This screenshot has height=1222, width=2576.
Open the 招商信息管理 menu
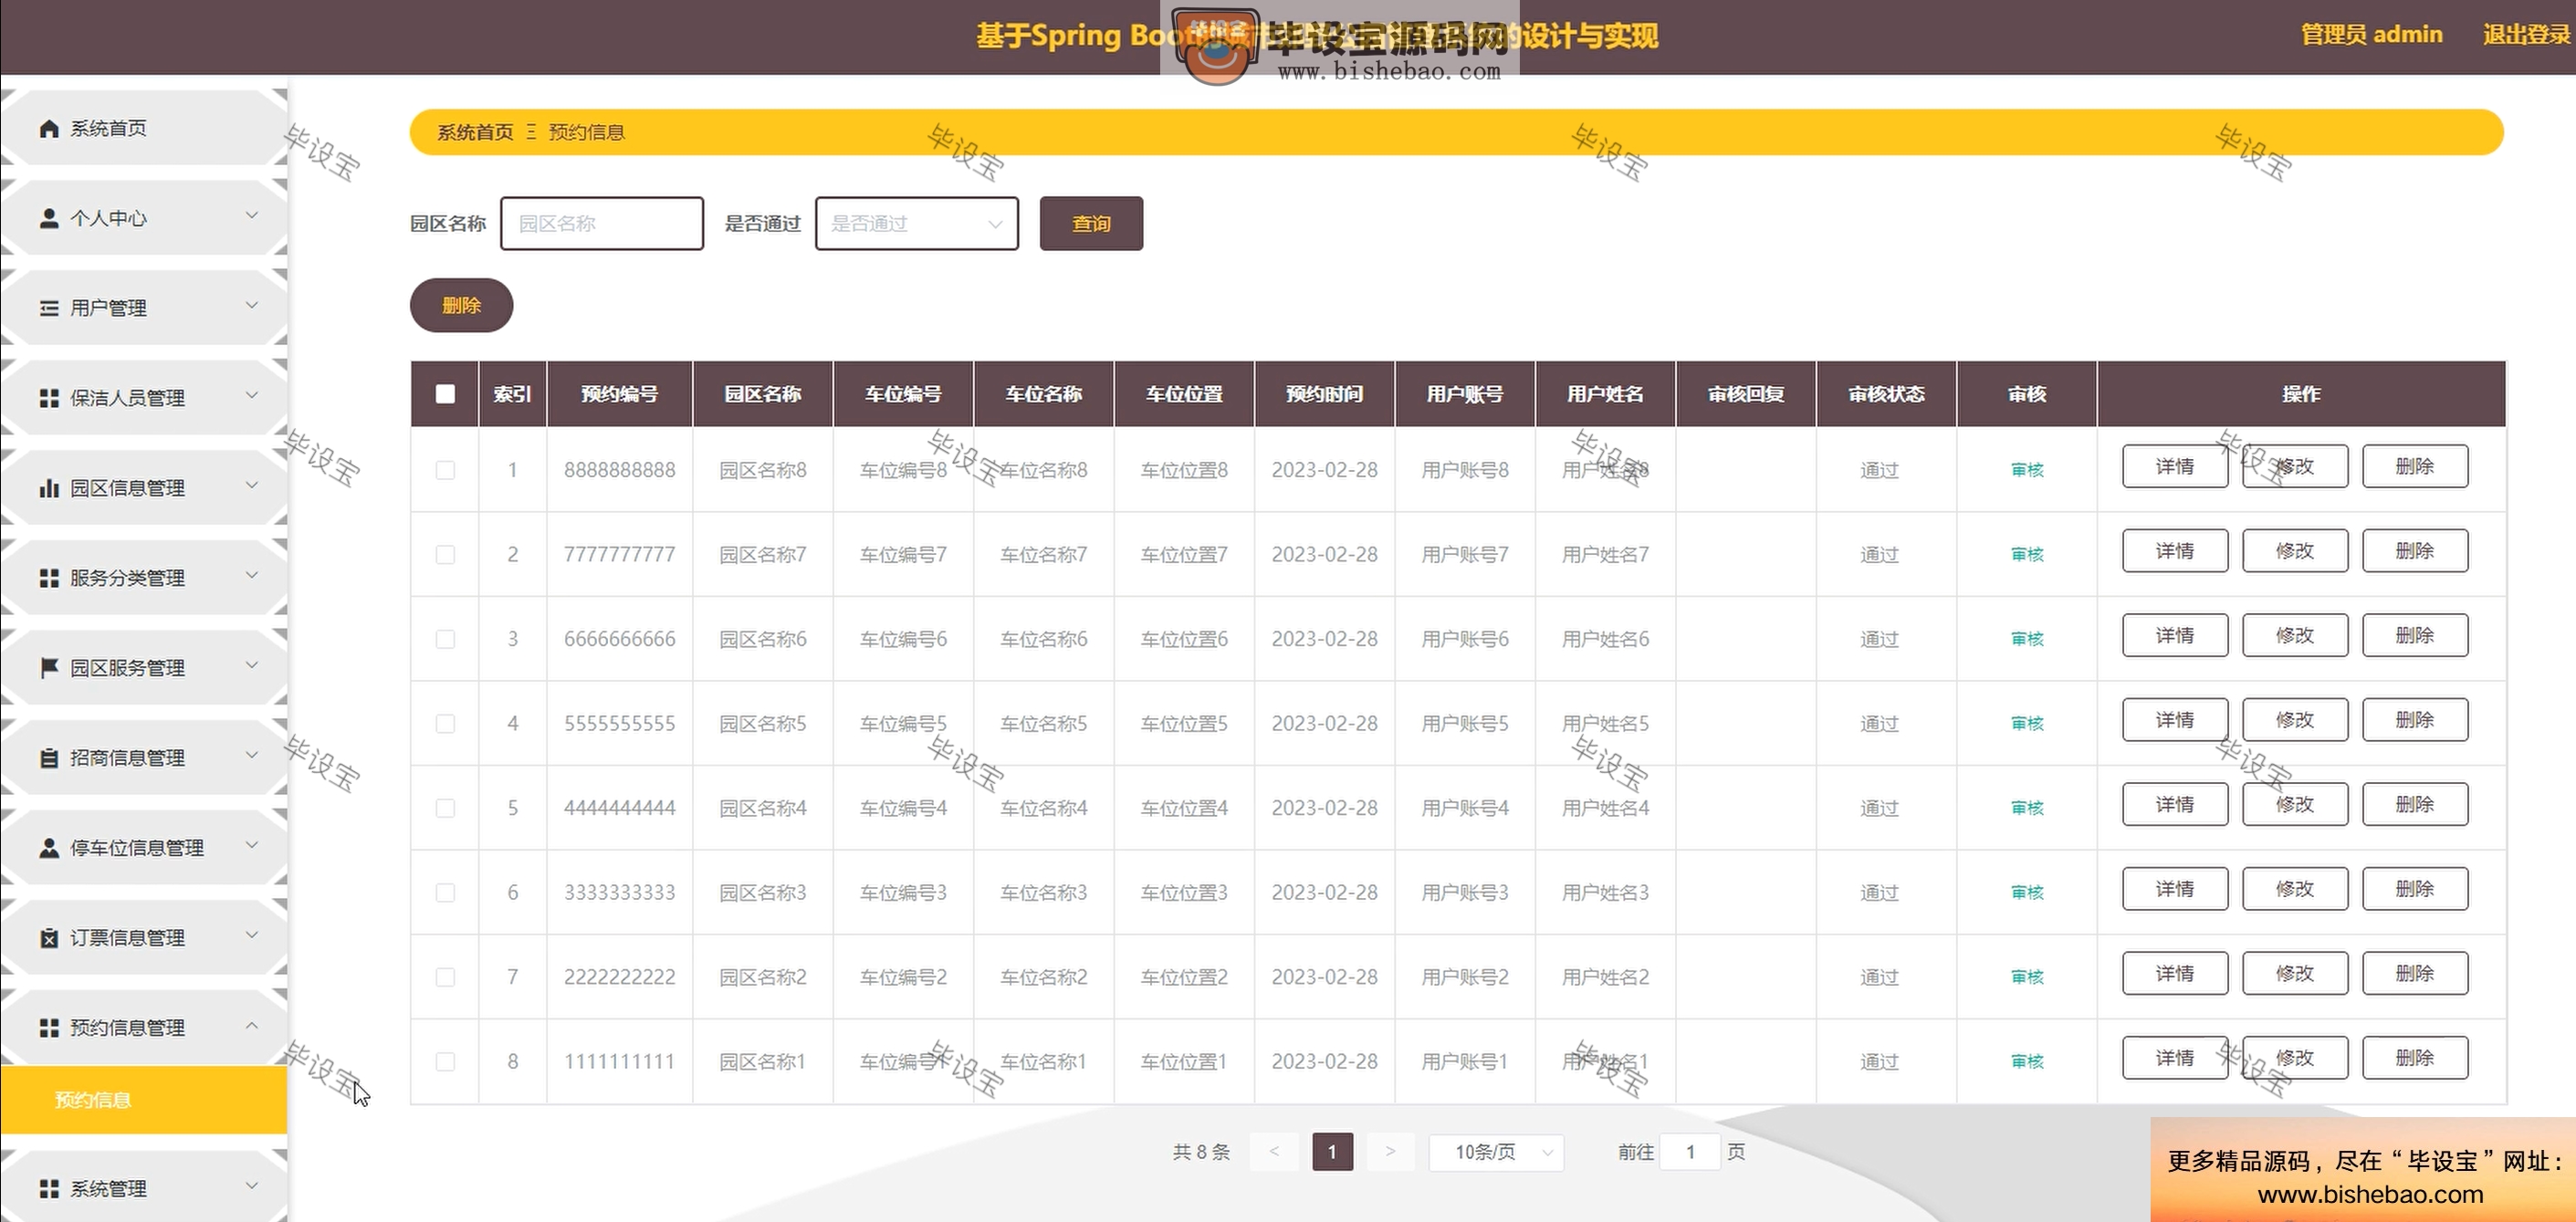pyautogui.click(x=144, y=758)
